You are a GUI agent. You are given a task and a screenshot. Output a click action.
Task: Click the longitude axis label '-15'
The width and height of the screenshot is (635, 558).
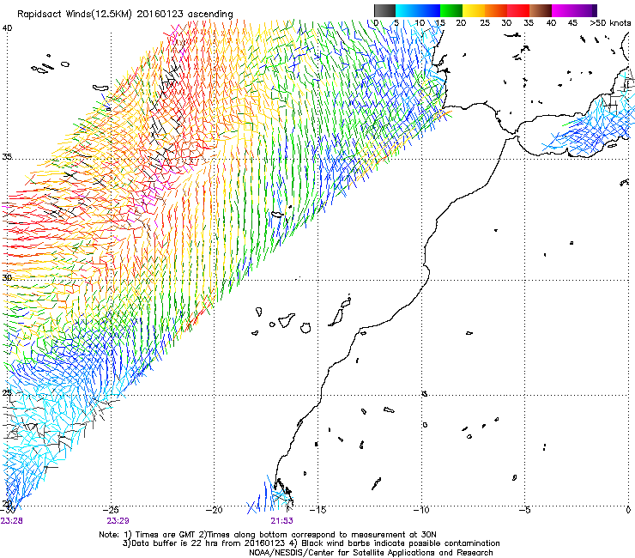click(x=317, y=510)
